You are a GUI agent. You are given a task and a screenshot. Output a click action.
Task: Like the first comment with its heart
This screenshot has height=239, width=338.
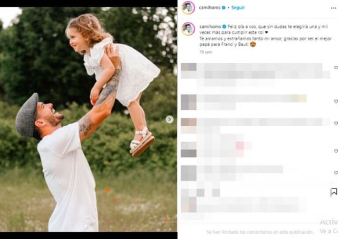click(336, 68)
